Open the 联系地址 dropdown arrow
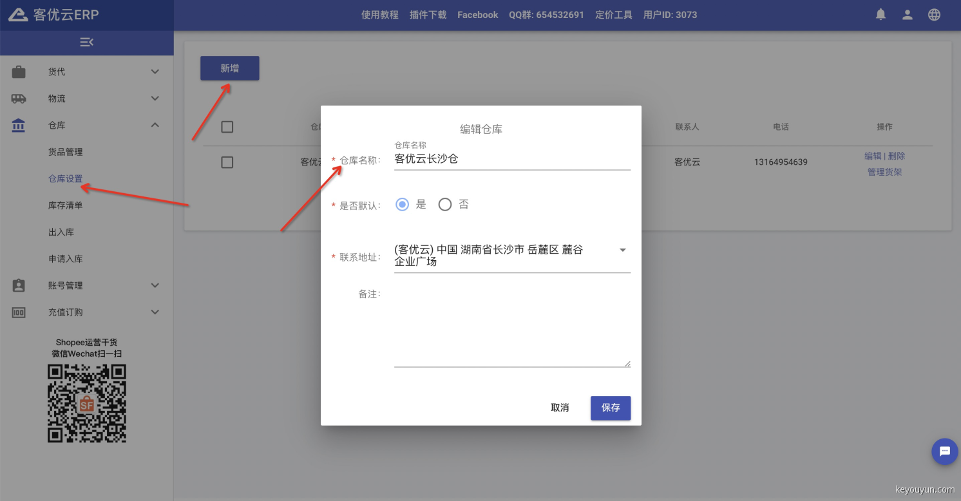Viewport: 961px width, 501px height. pyautogui.click(x=622, y=250)
